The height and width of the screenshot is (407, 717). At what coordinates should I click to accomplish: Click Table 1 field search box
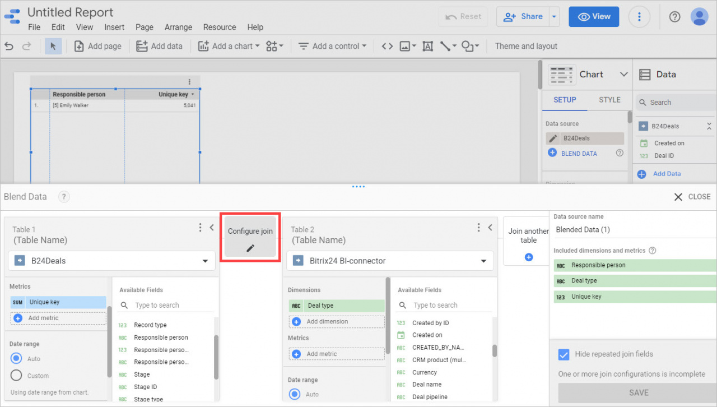pyautogui.click(x=166, y=306)
